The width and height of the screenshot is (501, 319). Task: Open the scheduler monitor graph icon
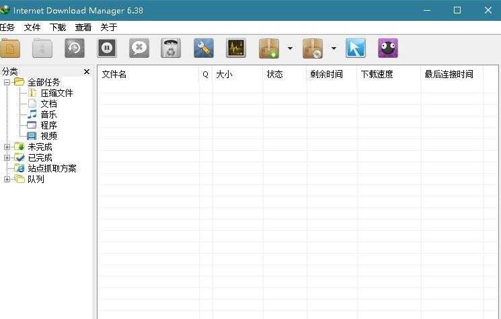click(236, 48)
